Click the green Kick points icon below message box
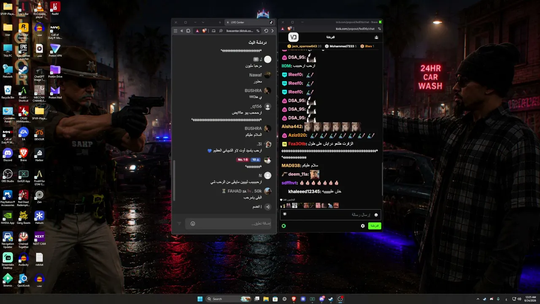This screenshot has width=540, height=304. click(x=283, y=226)
